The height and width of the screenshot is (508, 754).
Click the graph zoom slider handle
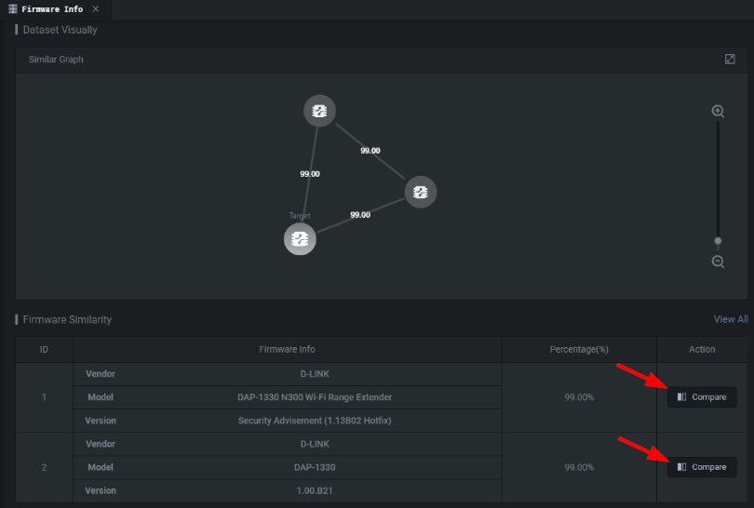click(x=718, y=241)
